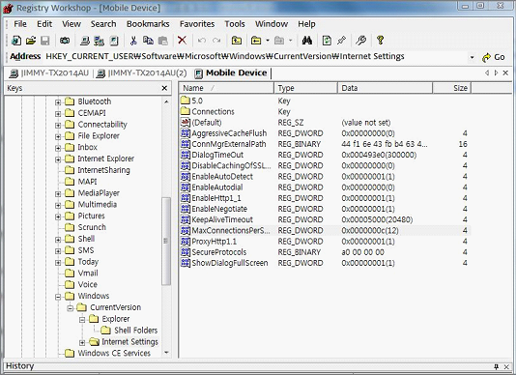Sort the list by the Data column header
516x375 pixels.
click(x=385, y=88)
